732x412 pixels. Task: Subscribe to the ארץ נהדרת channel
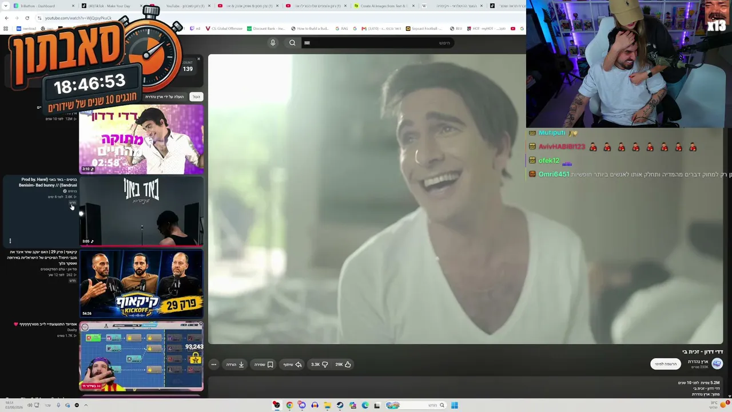tap(666, 364)
